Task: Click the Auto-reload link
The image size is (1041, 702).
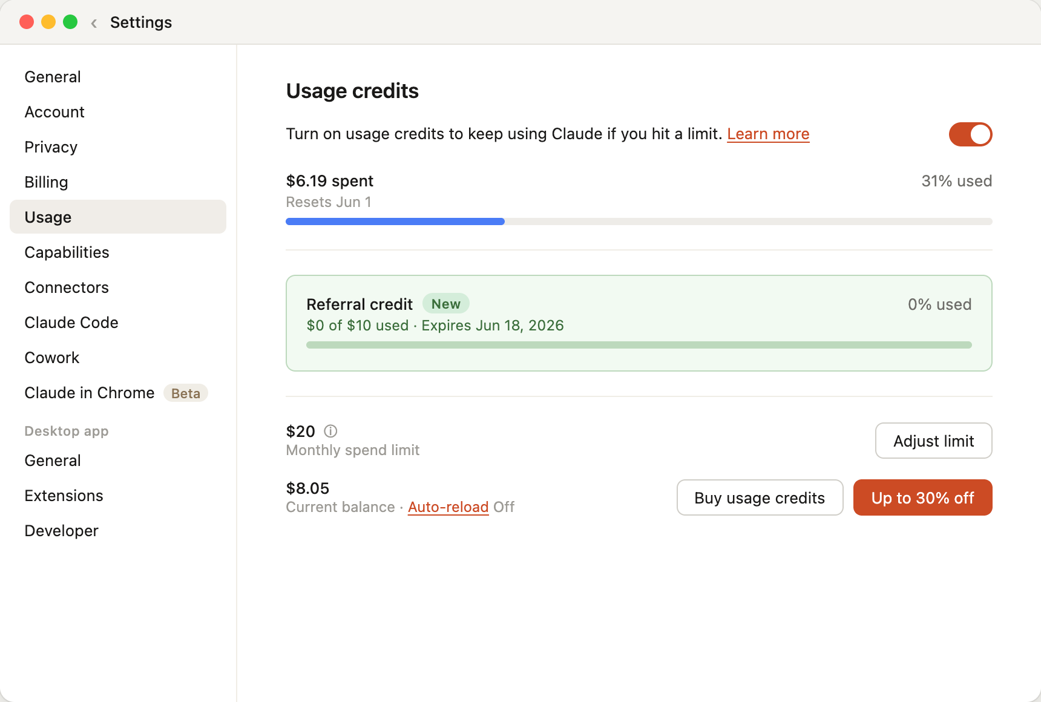Action: [448, 507]
